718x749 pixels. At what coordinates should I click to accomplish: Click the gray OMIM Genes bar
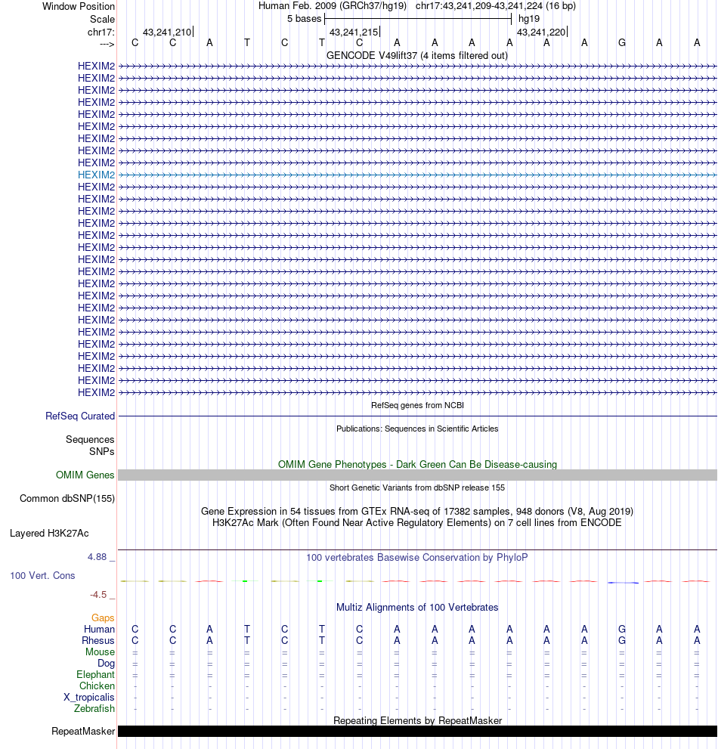(417, 475)
